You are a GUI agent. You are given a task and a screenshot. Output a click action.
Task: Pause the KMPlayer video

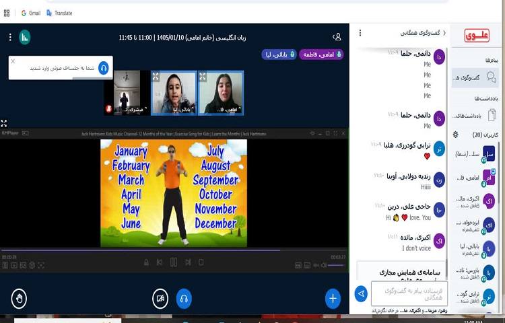coord(174,262)
